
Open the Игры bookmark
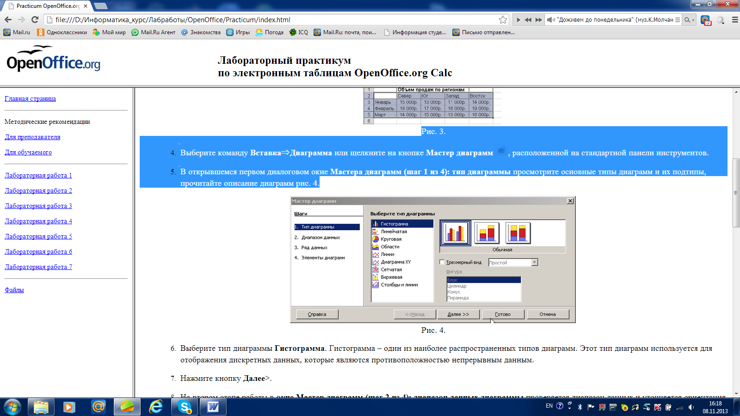point(238,32)
